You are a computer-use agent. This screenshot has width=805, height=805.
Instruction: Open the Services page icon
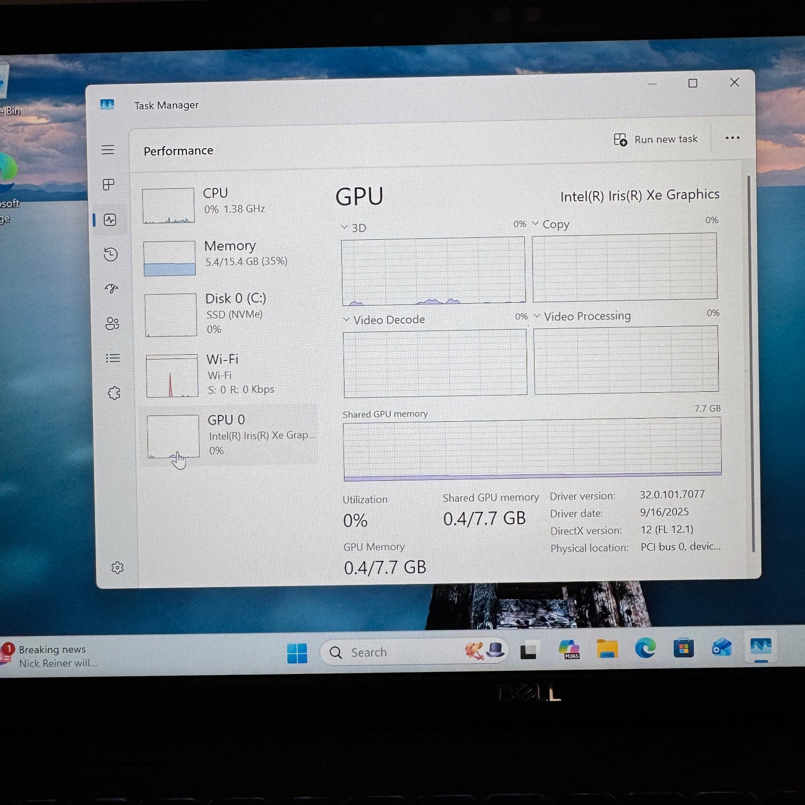point(114,393)
